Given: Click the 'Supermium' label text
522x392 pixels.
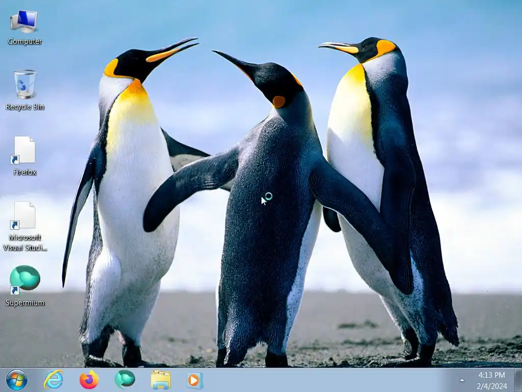Looking at the screenshot, I should point(25,303).
